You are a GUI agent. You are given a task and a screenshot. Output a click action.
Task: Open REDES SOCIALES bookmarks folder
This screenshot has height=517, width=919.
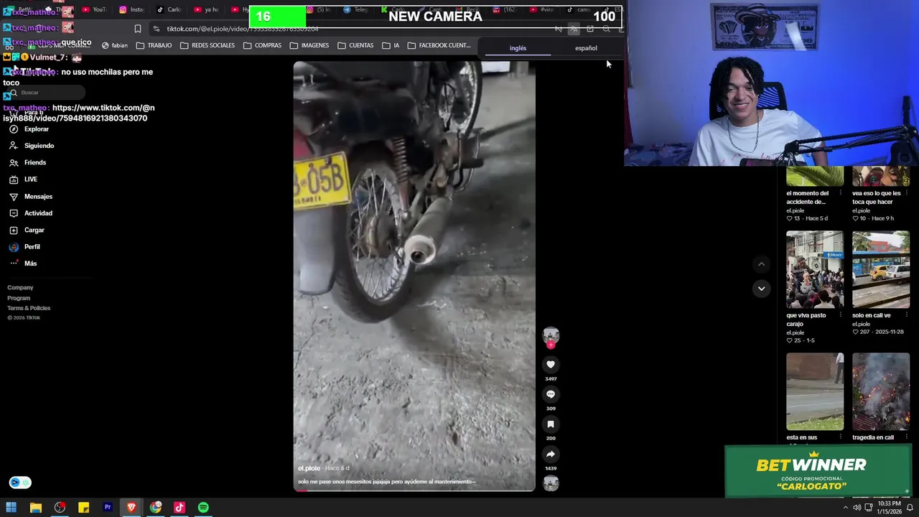point(207,45)
